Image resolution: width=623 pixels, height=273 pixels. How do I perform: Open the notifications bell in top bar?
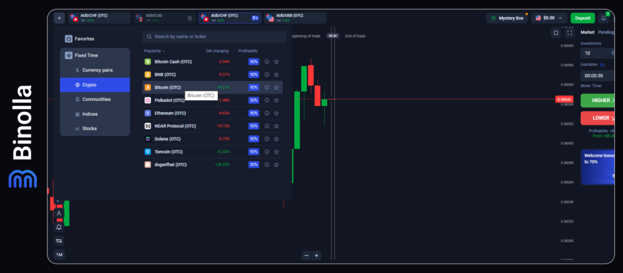coord(604,18)
